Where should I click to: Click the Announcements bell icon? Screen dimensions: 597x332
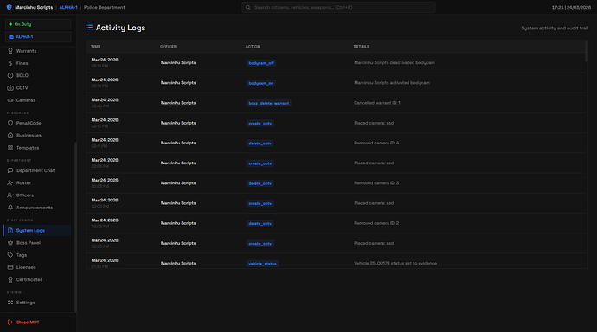[x=10, y=207]
